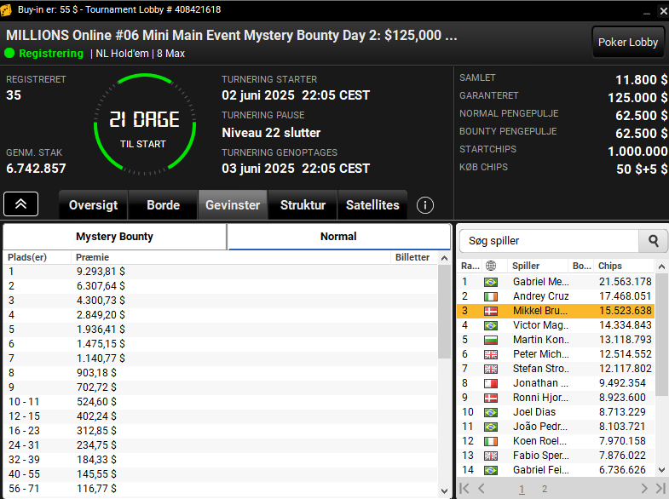Open the Oversigt tab
Viewport: 669px width, 499px height.
point(94,205)
